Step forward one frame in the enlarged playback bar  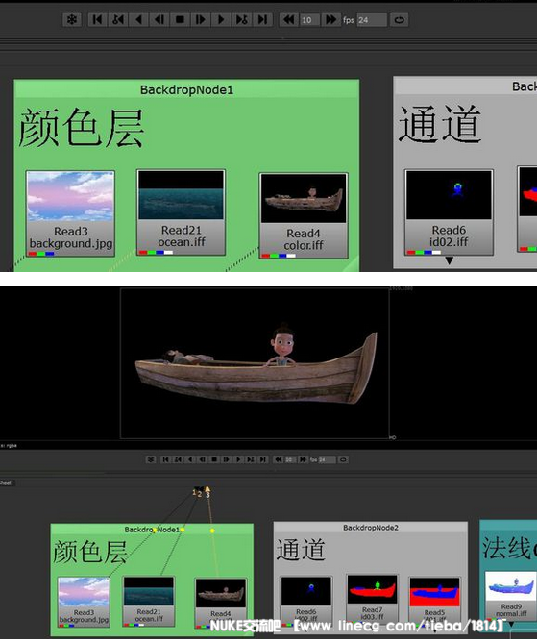[x=201, y=19]
